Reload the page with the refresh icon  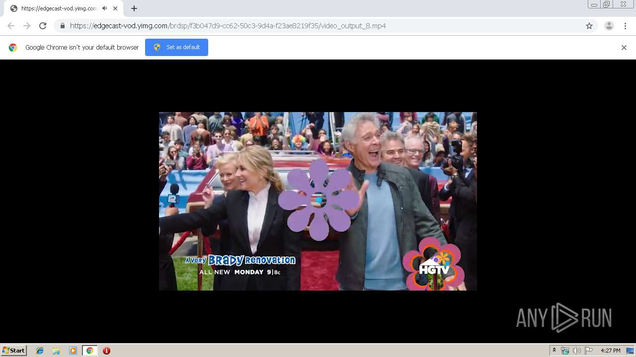[43, 26]
